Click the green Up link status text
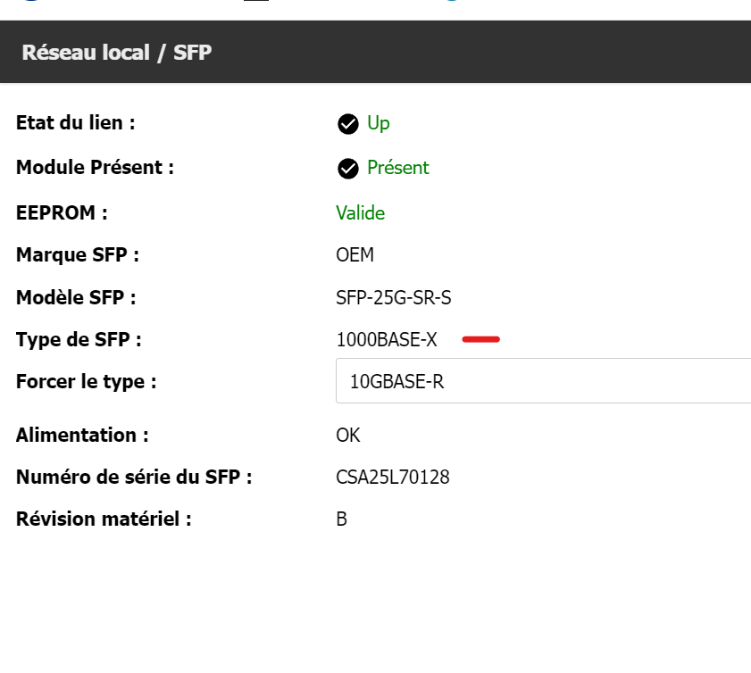This screenshot has width=751, height=673. pyautogui.click(x=379, y=123)
